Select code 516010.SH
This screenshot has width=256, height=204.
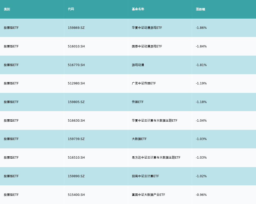76,46
